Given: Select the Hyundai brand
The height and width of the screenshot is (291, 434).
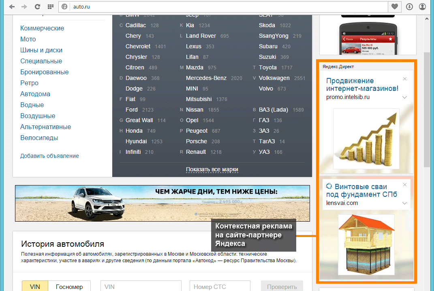Looking at the screenshot, I should tap(136, 141).
